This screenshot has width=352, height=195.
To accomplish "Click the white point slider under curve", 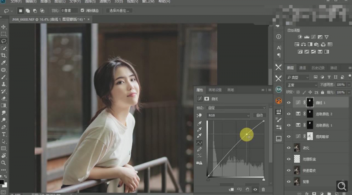I will click(x=264, y=180).
